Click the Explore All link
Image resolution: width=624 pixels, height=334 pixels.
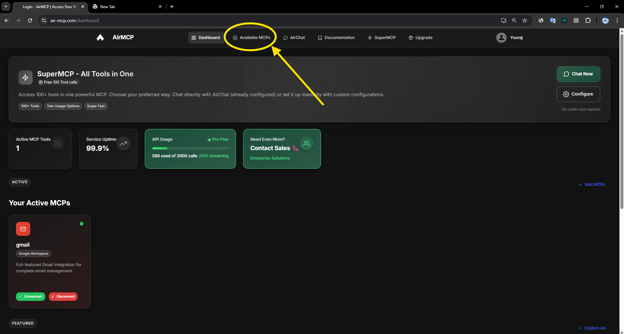pos(592,328)
